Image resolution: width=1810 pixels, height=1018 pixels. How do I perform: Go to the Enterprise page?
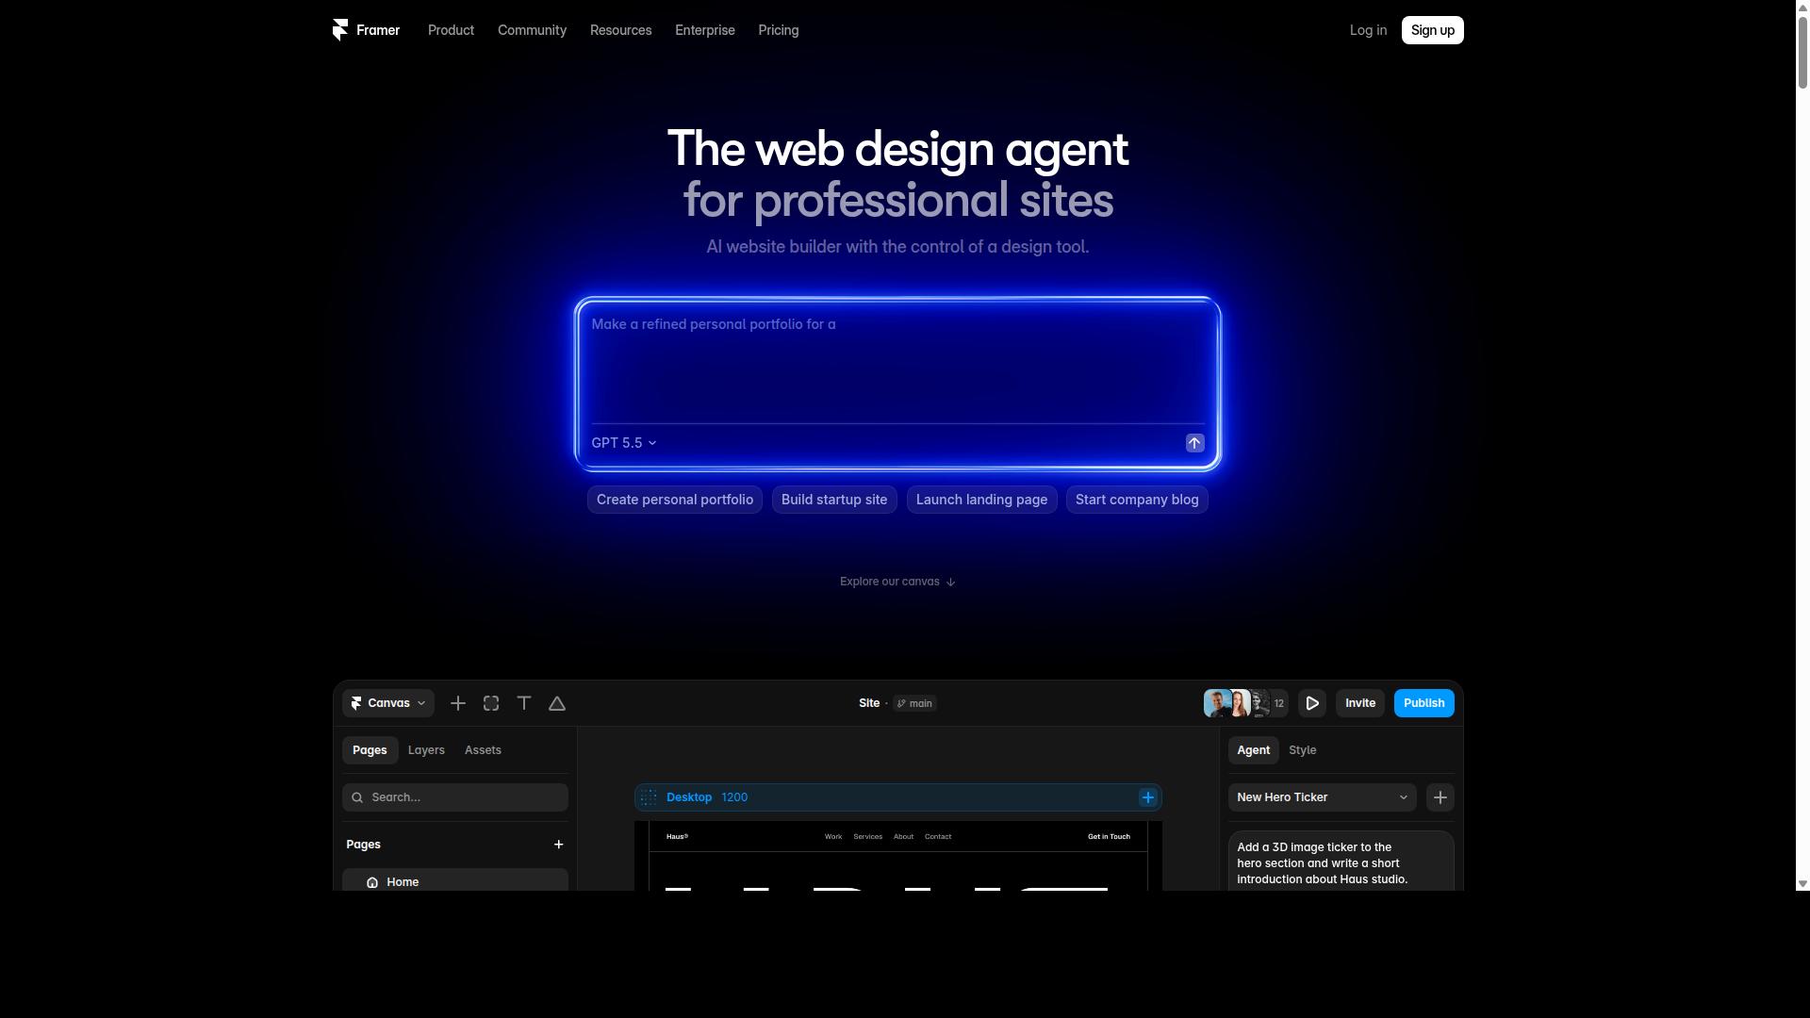click(705, 30)
